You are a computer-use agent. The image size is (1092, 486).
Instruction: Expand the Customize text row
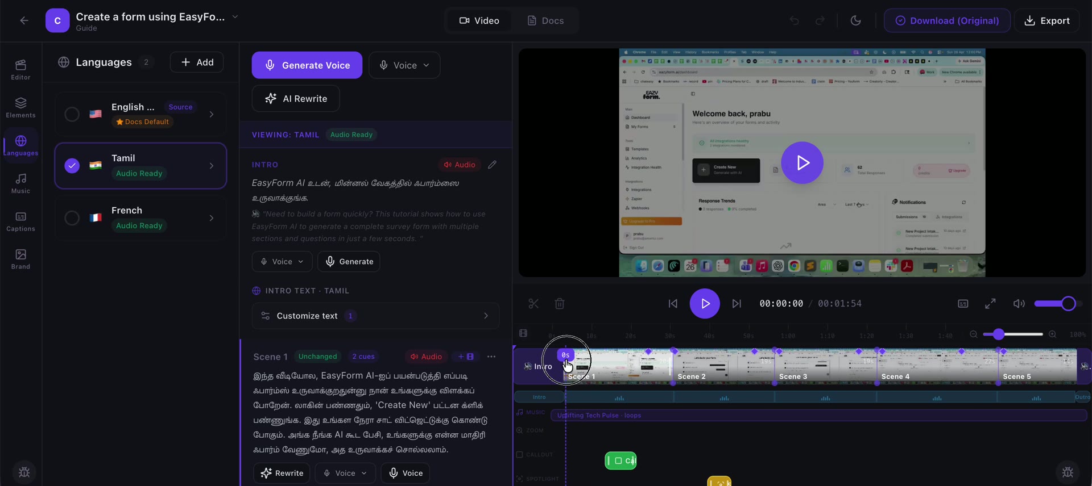click(375, 316)
